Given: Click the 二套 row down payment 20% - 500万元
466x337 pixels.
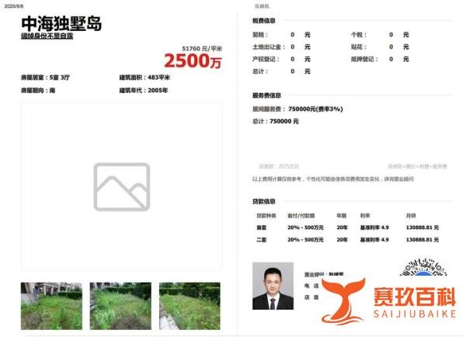Looking at the screenshot, I should click(x=305, y=239).
